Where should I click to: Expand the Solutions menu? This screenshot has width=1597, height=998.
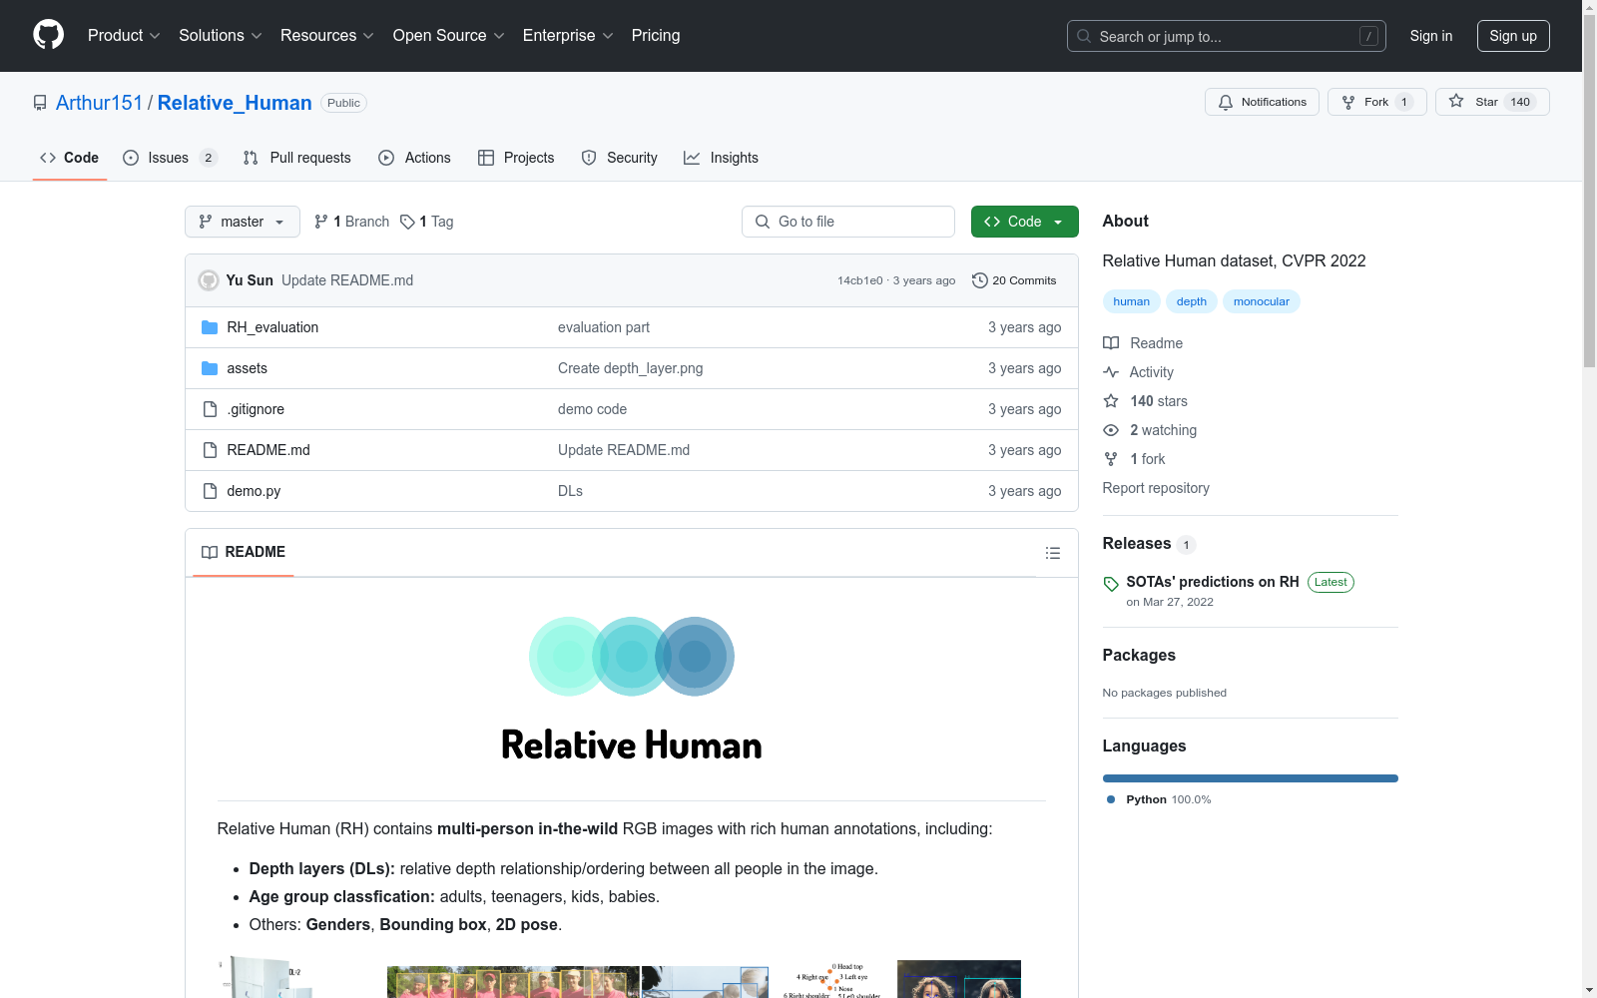221,36
